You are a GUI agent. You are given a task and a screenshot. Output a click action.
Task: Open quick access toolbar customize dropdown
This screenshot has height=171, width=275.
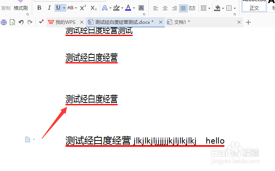41,22
